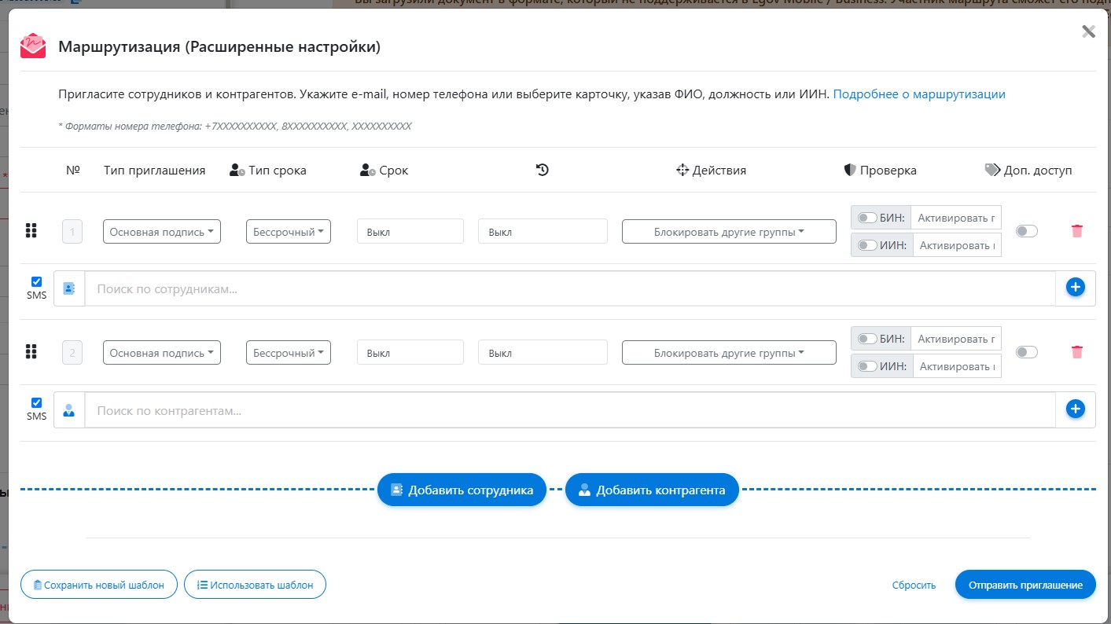The width and height of the screenshot is (1111, 624).
Task: Grab the drag handle of row 1
Action: (31, 231)
